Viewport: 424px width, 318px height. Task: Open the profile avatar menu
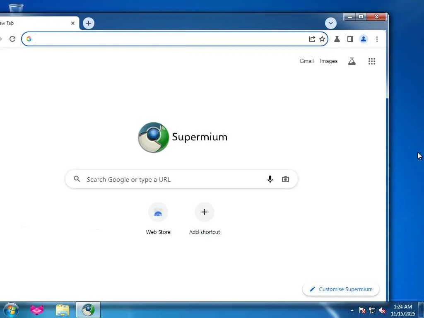point(364,39)
